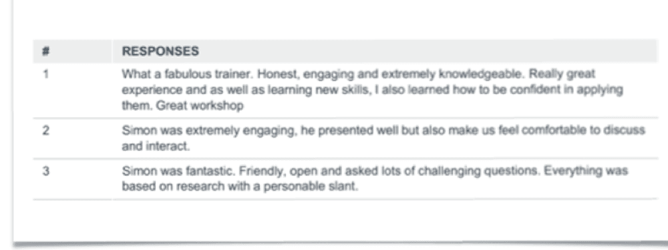Select row number 2 cell
The height and width of the screenshot is (250, 668).
point(45,131)
